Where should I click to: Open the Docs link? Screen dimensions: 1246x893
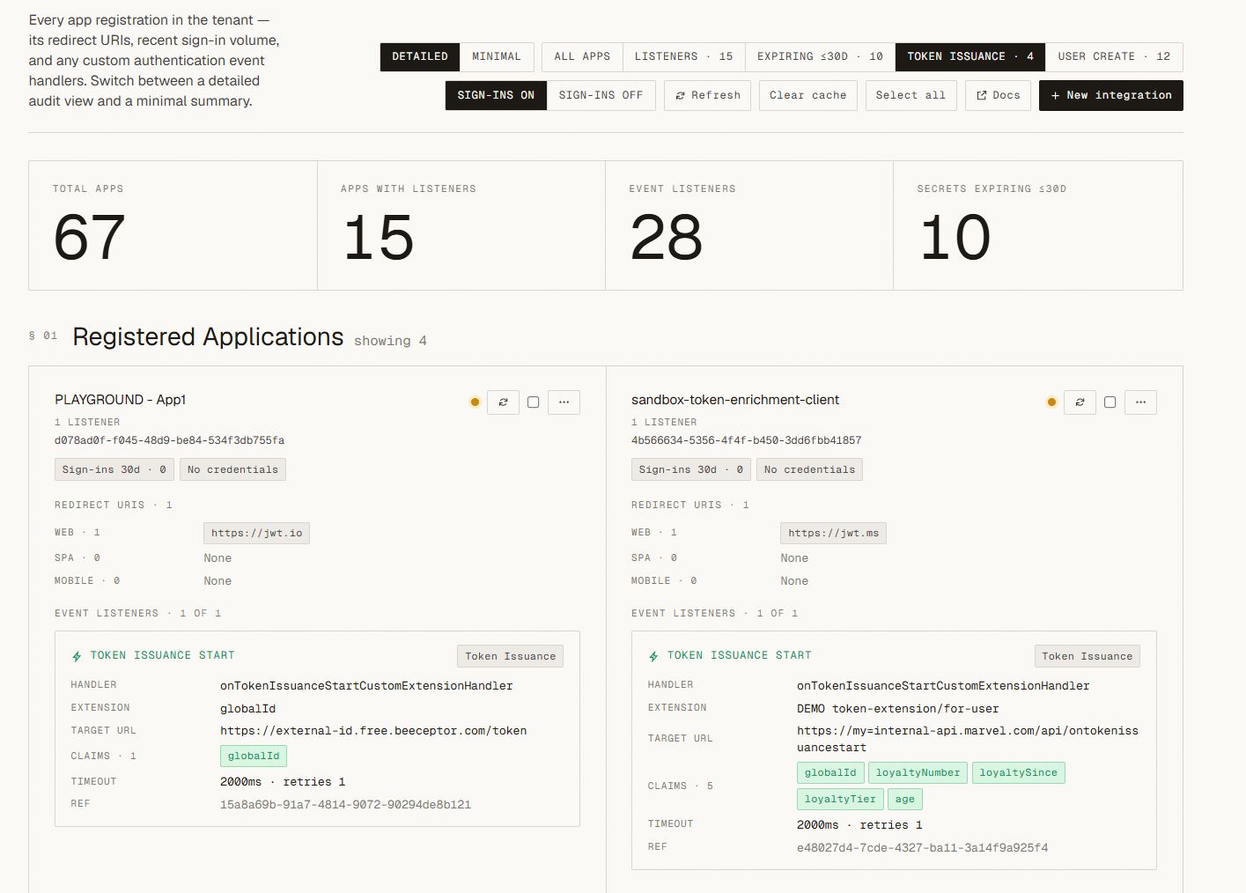click(x=998, y=95)
